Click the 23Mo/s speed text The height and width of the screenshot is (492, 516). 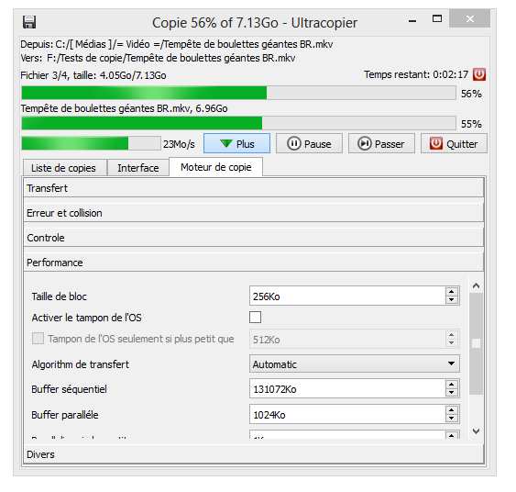click(179, 144)
